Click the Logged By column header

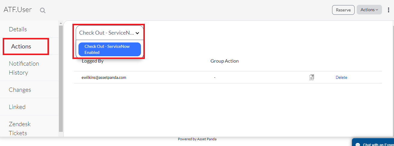(93, 61)
